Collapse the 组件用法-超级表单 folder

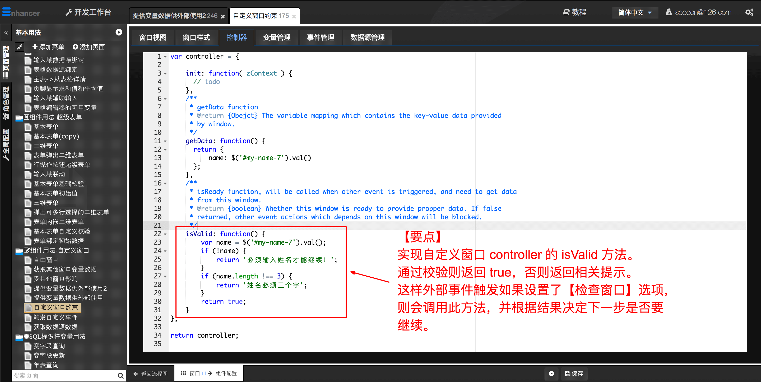tap(19, 118)
